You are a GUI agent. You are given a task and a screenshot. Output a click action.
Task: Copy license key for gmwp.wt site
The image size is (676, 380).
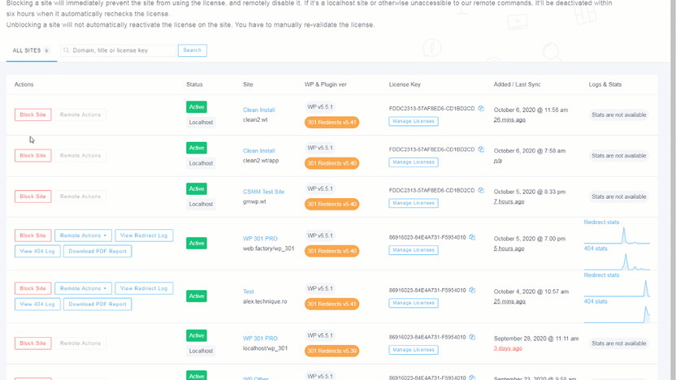[481, 191]
